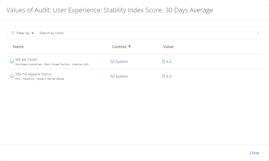
Task: Select Harkness Industries - Main Street Facility text
Action: [43, 64]
